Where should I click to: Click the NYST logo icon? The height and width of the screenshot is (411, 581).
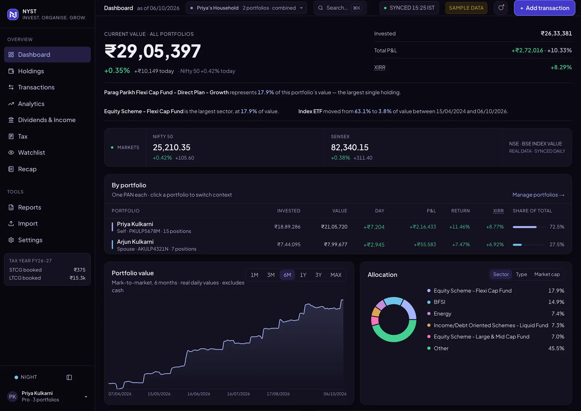pyautogui.click(x=13, y=14)
